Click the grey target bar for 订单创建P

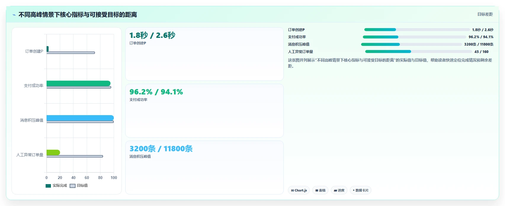(x=70, y=53)
